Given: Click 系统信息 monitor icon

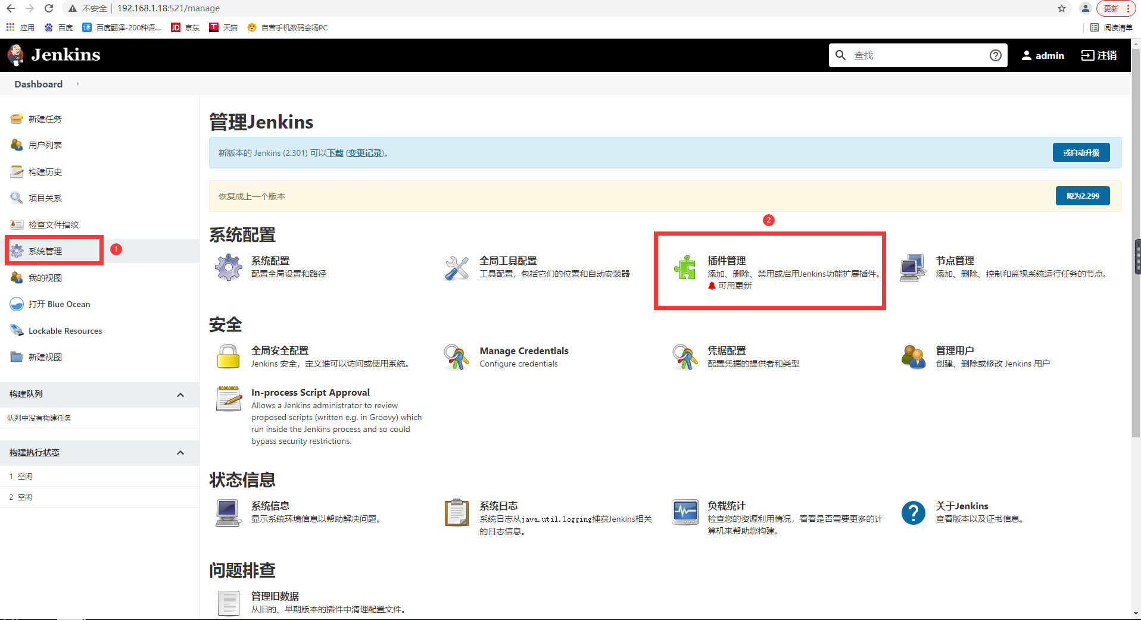Looking at the screenshot, I should click(x=229, y=512).
